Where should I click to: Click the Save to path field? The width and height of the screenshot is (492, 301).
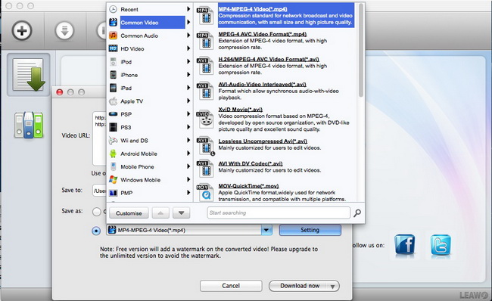pyautogui.click(x=99, y=191)
